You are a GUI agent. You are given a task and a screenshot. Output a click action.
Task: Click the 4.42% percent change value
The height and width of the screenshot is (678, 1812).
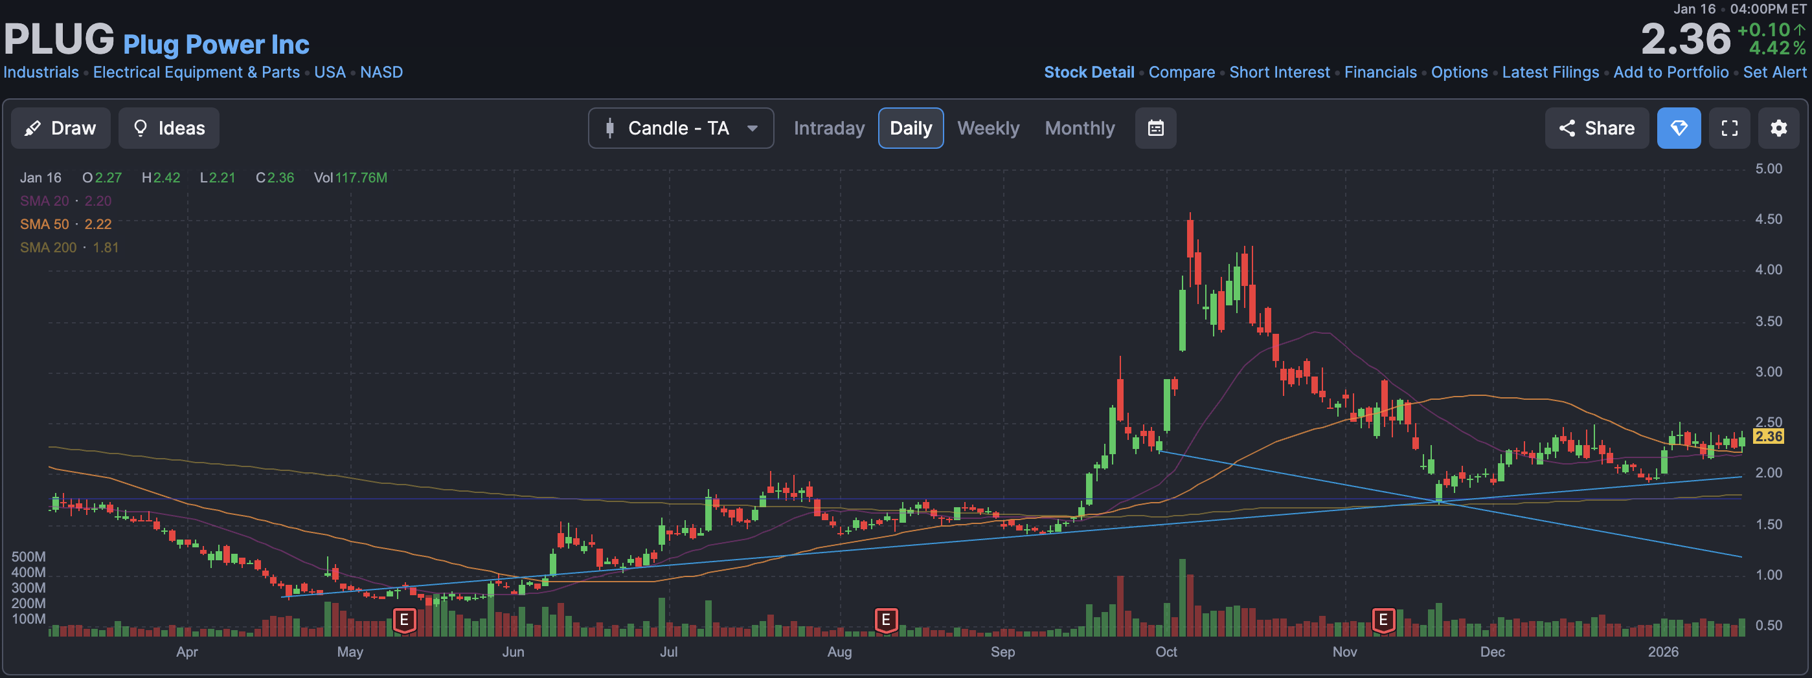(1778, 48)
